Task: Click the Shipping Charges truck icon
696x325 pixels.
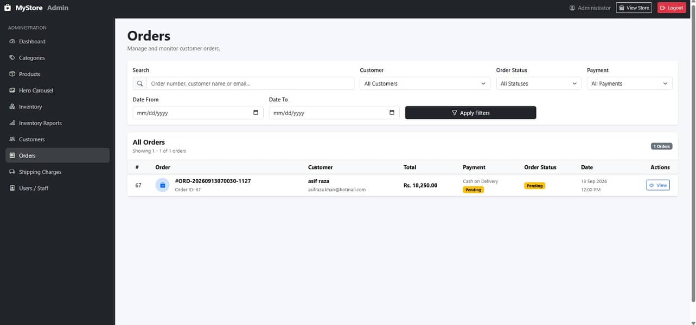Action: pos(12,172)
